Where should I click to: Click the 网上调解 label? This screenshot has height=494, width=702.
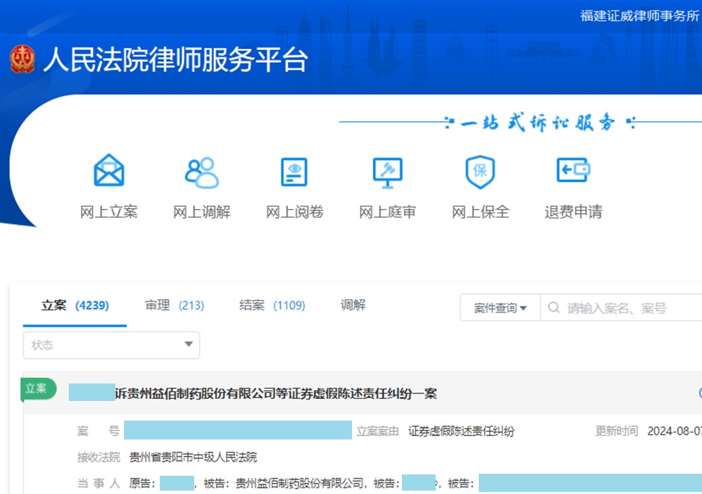(x=202, y=212)
